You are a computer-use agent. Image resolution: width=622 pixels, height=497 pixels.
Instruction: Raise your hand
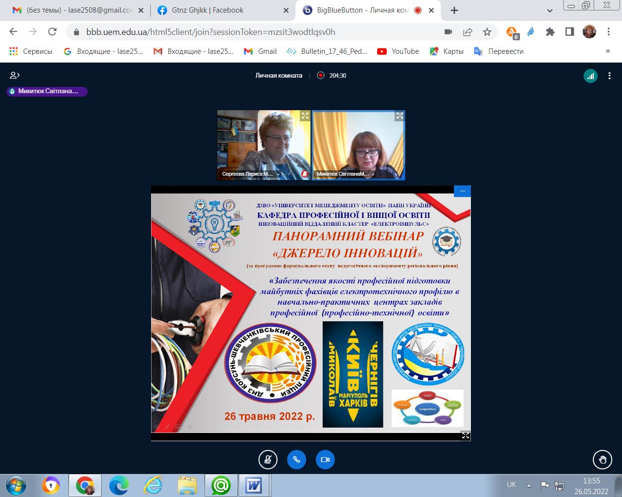(x=603, y=460)
